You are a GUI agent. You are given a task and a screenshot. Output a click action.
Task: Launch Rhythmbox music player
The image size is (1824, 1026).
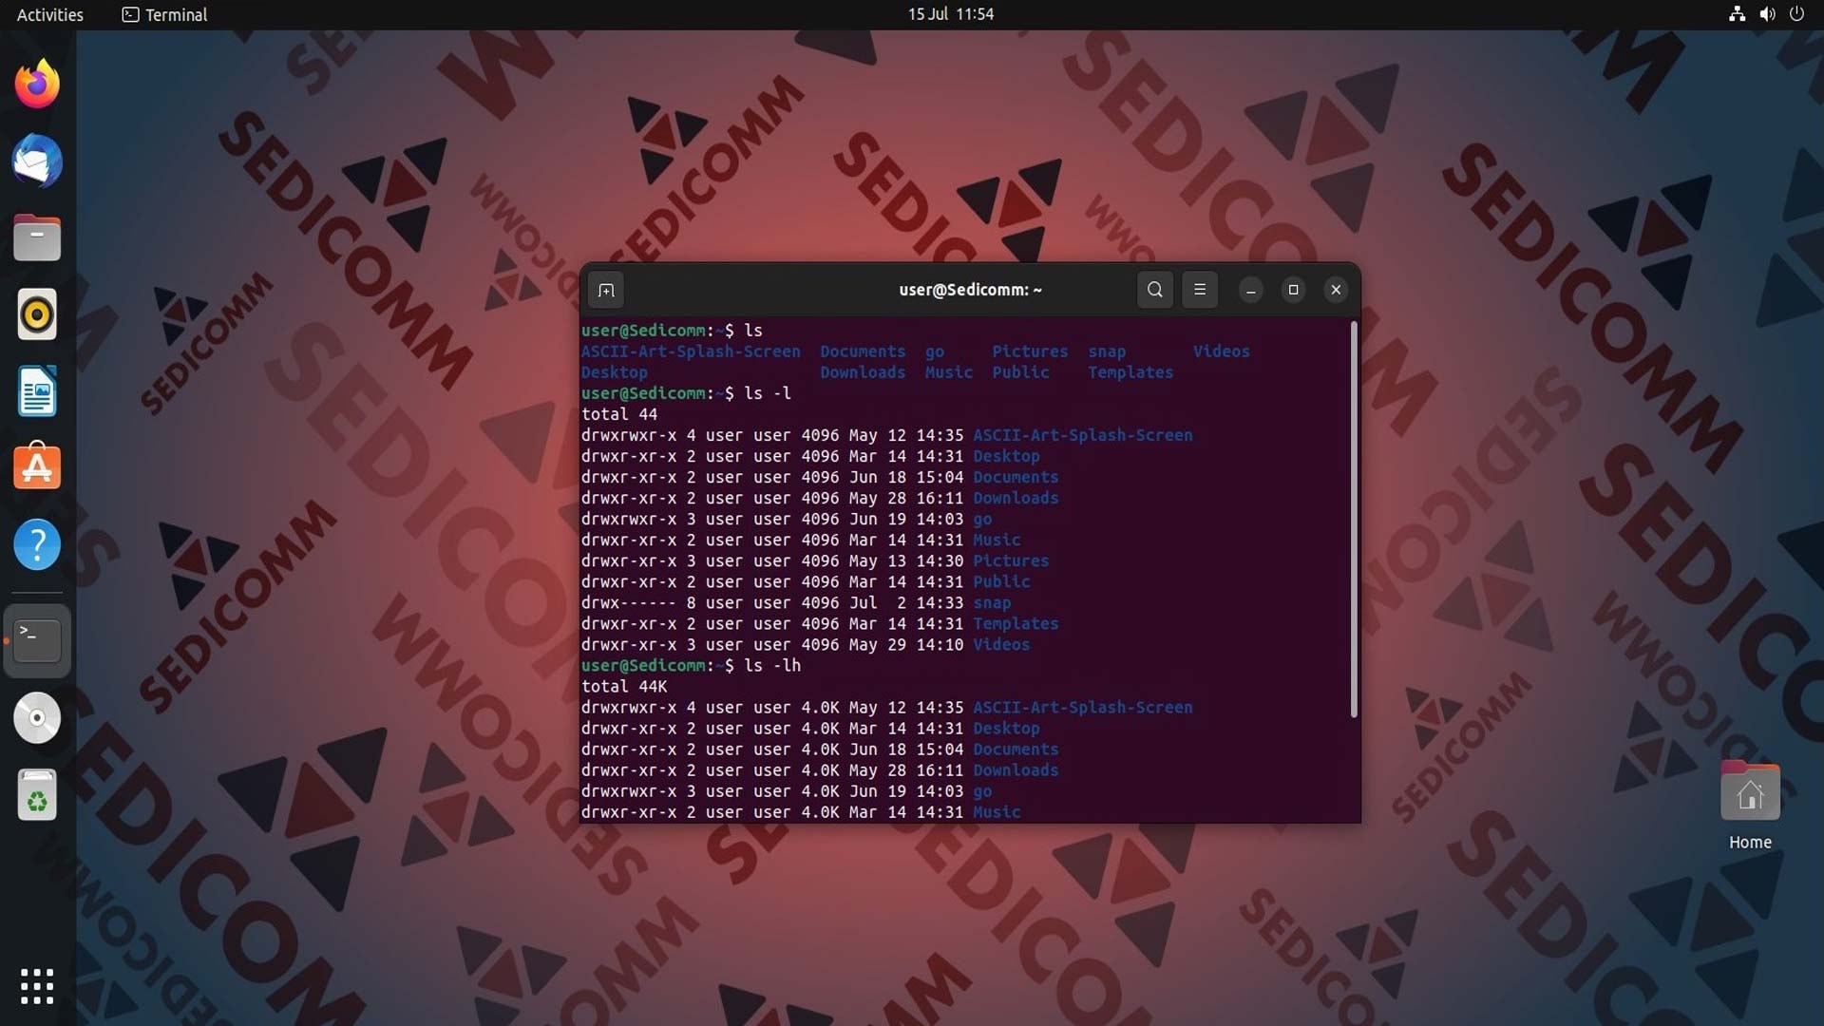[x=37, y=314]
